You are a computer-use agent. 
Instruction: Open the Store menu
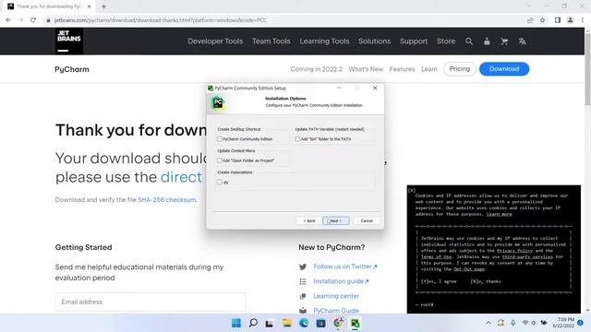446,41
